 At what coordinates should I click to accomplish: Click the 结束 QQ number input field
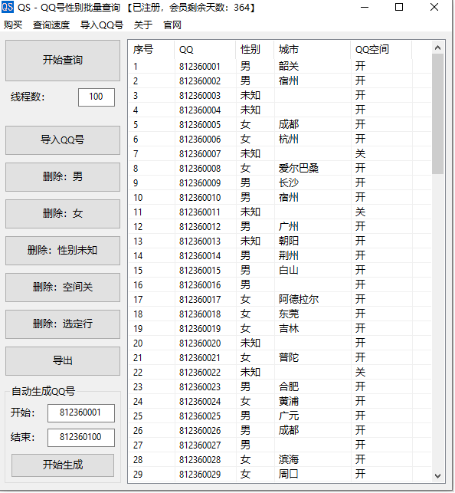81,437
